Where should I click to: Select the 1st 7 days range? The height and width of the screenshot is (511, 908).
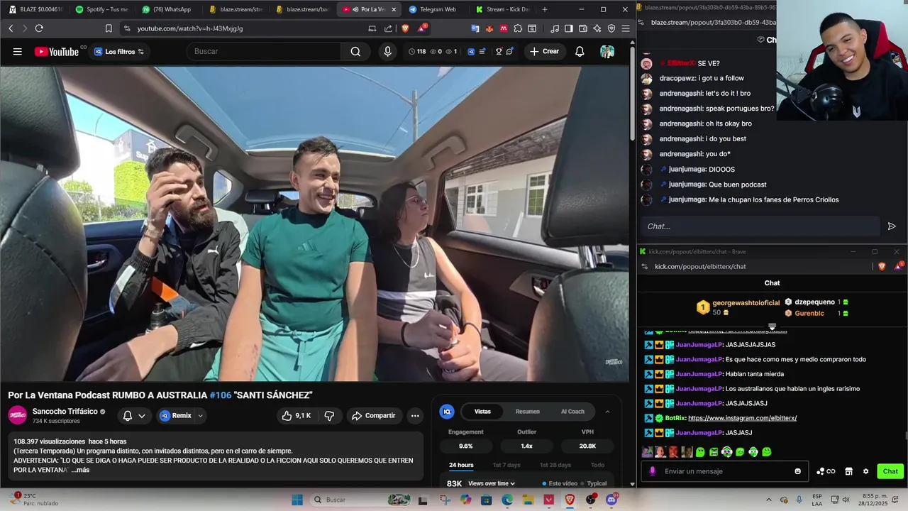(x=506, y=465)
